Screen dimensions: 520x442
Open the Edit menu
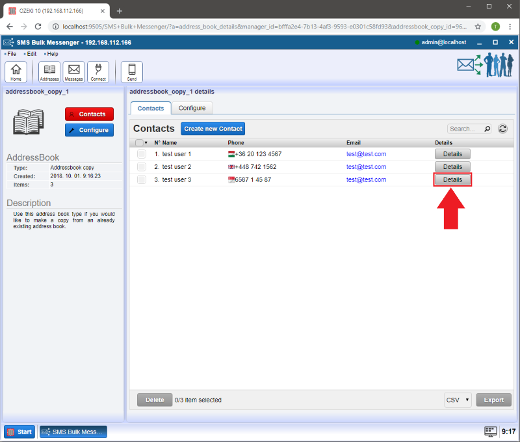(31, 54)
